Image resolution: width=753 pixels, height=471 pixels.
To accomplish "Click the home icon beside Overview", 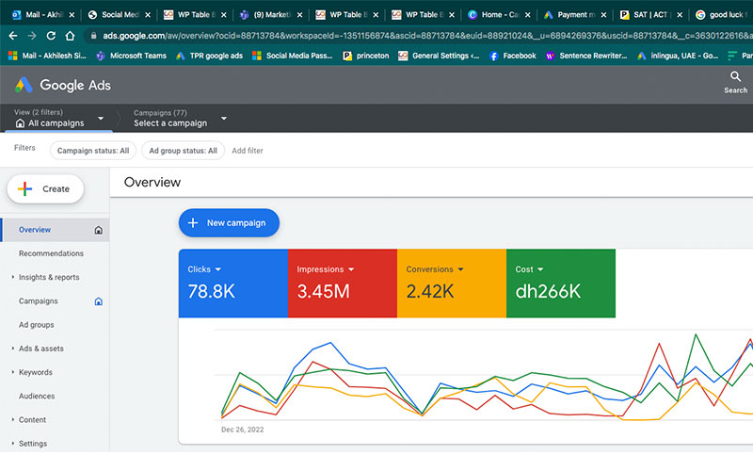I will coord(99,230).
